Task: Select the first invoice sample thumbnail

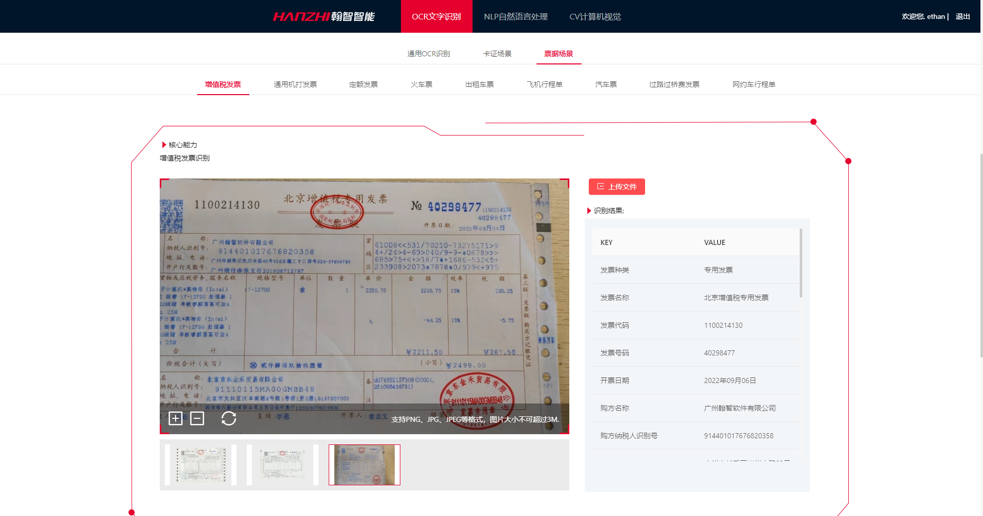Action: coord(201,465)
